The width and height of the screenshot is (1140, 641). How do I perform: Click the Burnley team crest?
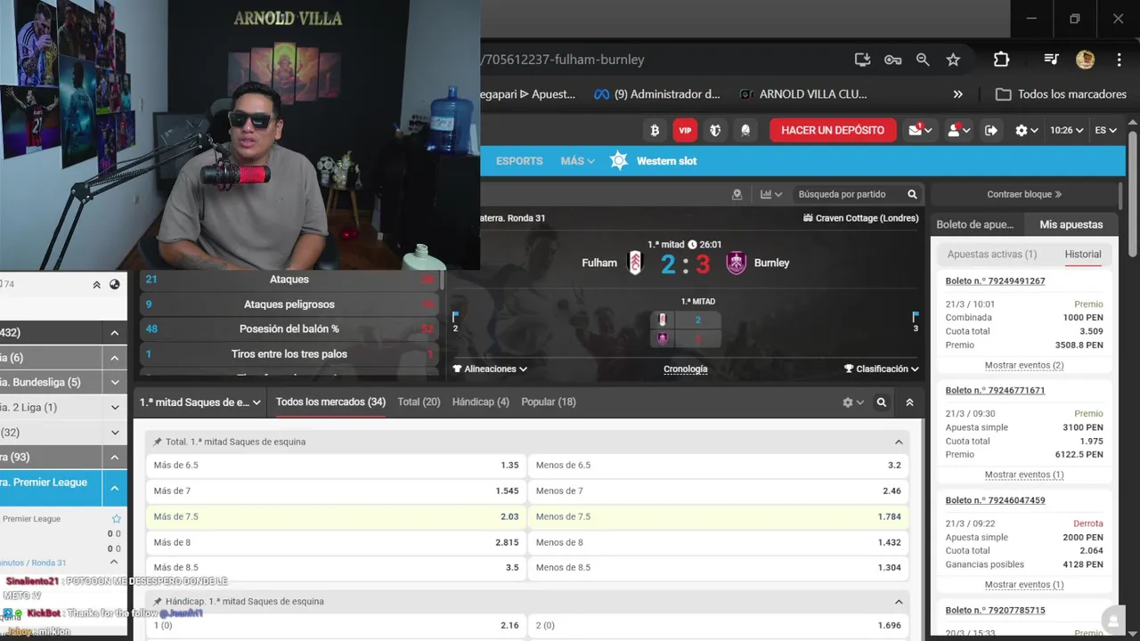[x=736, y=263]
